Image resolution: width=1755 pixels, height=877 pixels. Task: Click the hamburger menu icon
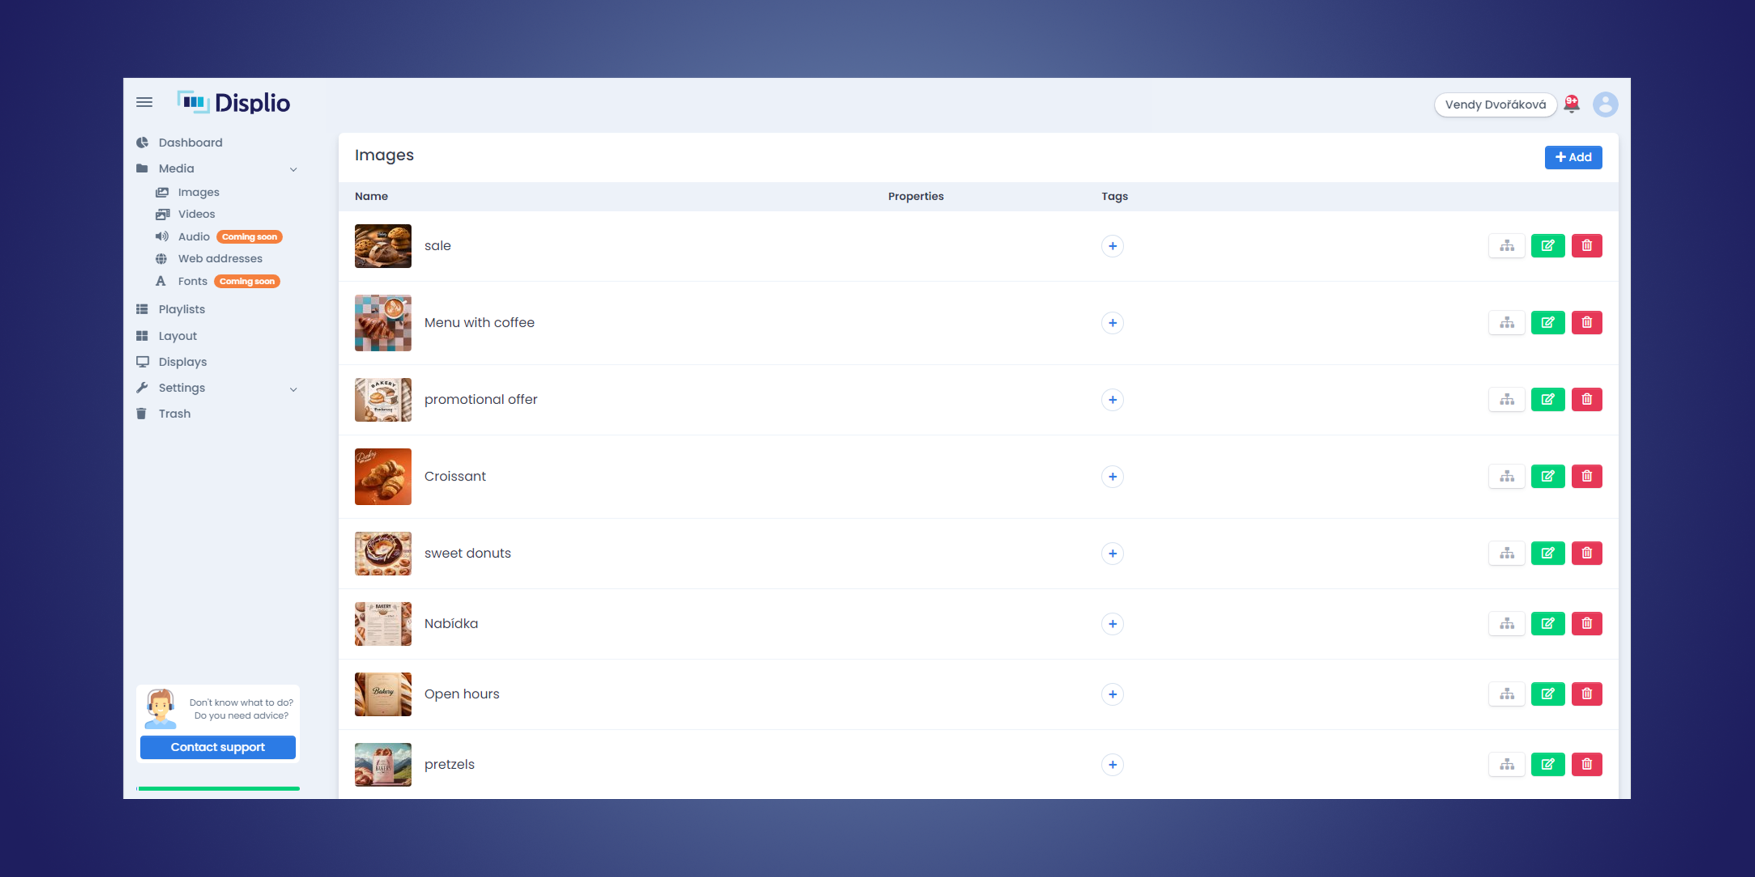pyautogui.click(x=144, y=102)
